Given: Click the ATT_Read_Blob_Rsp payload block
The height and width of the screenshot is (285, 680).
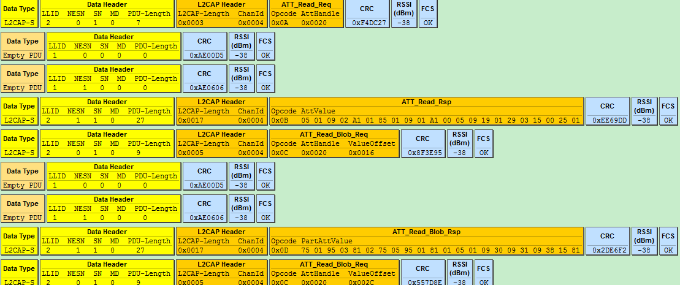Looking at the screenshot, I should tap(426, 241).
